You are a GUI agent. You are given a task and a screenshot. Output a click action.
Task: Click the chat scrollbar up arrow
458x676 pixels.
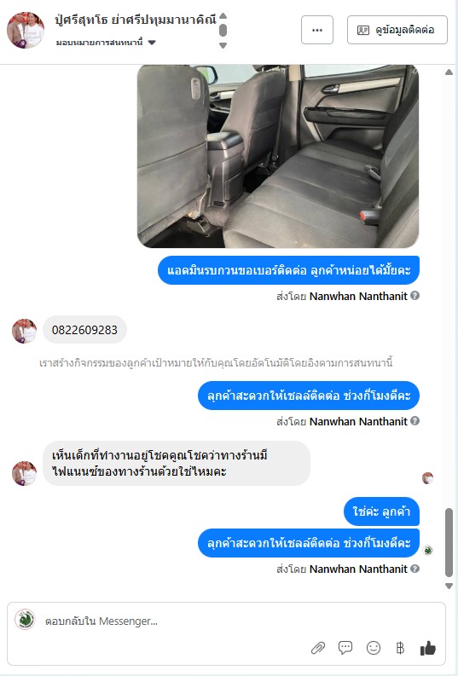449,72
